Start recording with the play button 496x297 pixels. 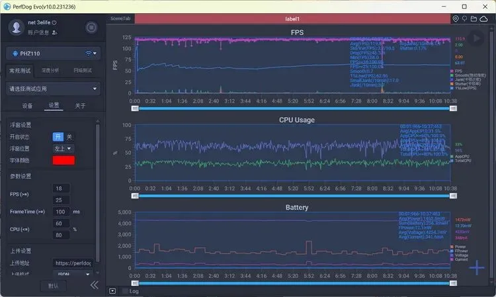[475, 38]
